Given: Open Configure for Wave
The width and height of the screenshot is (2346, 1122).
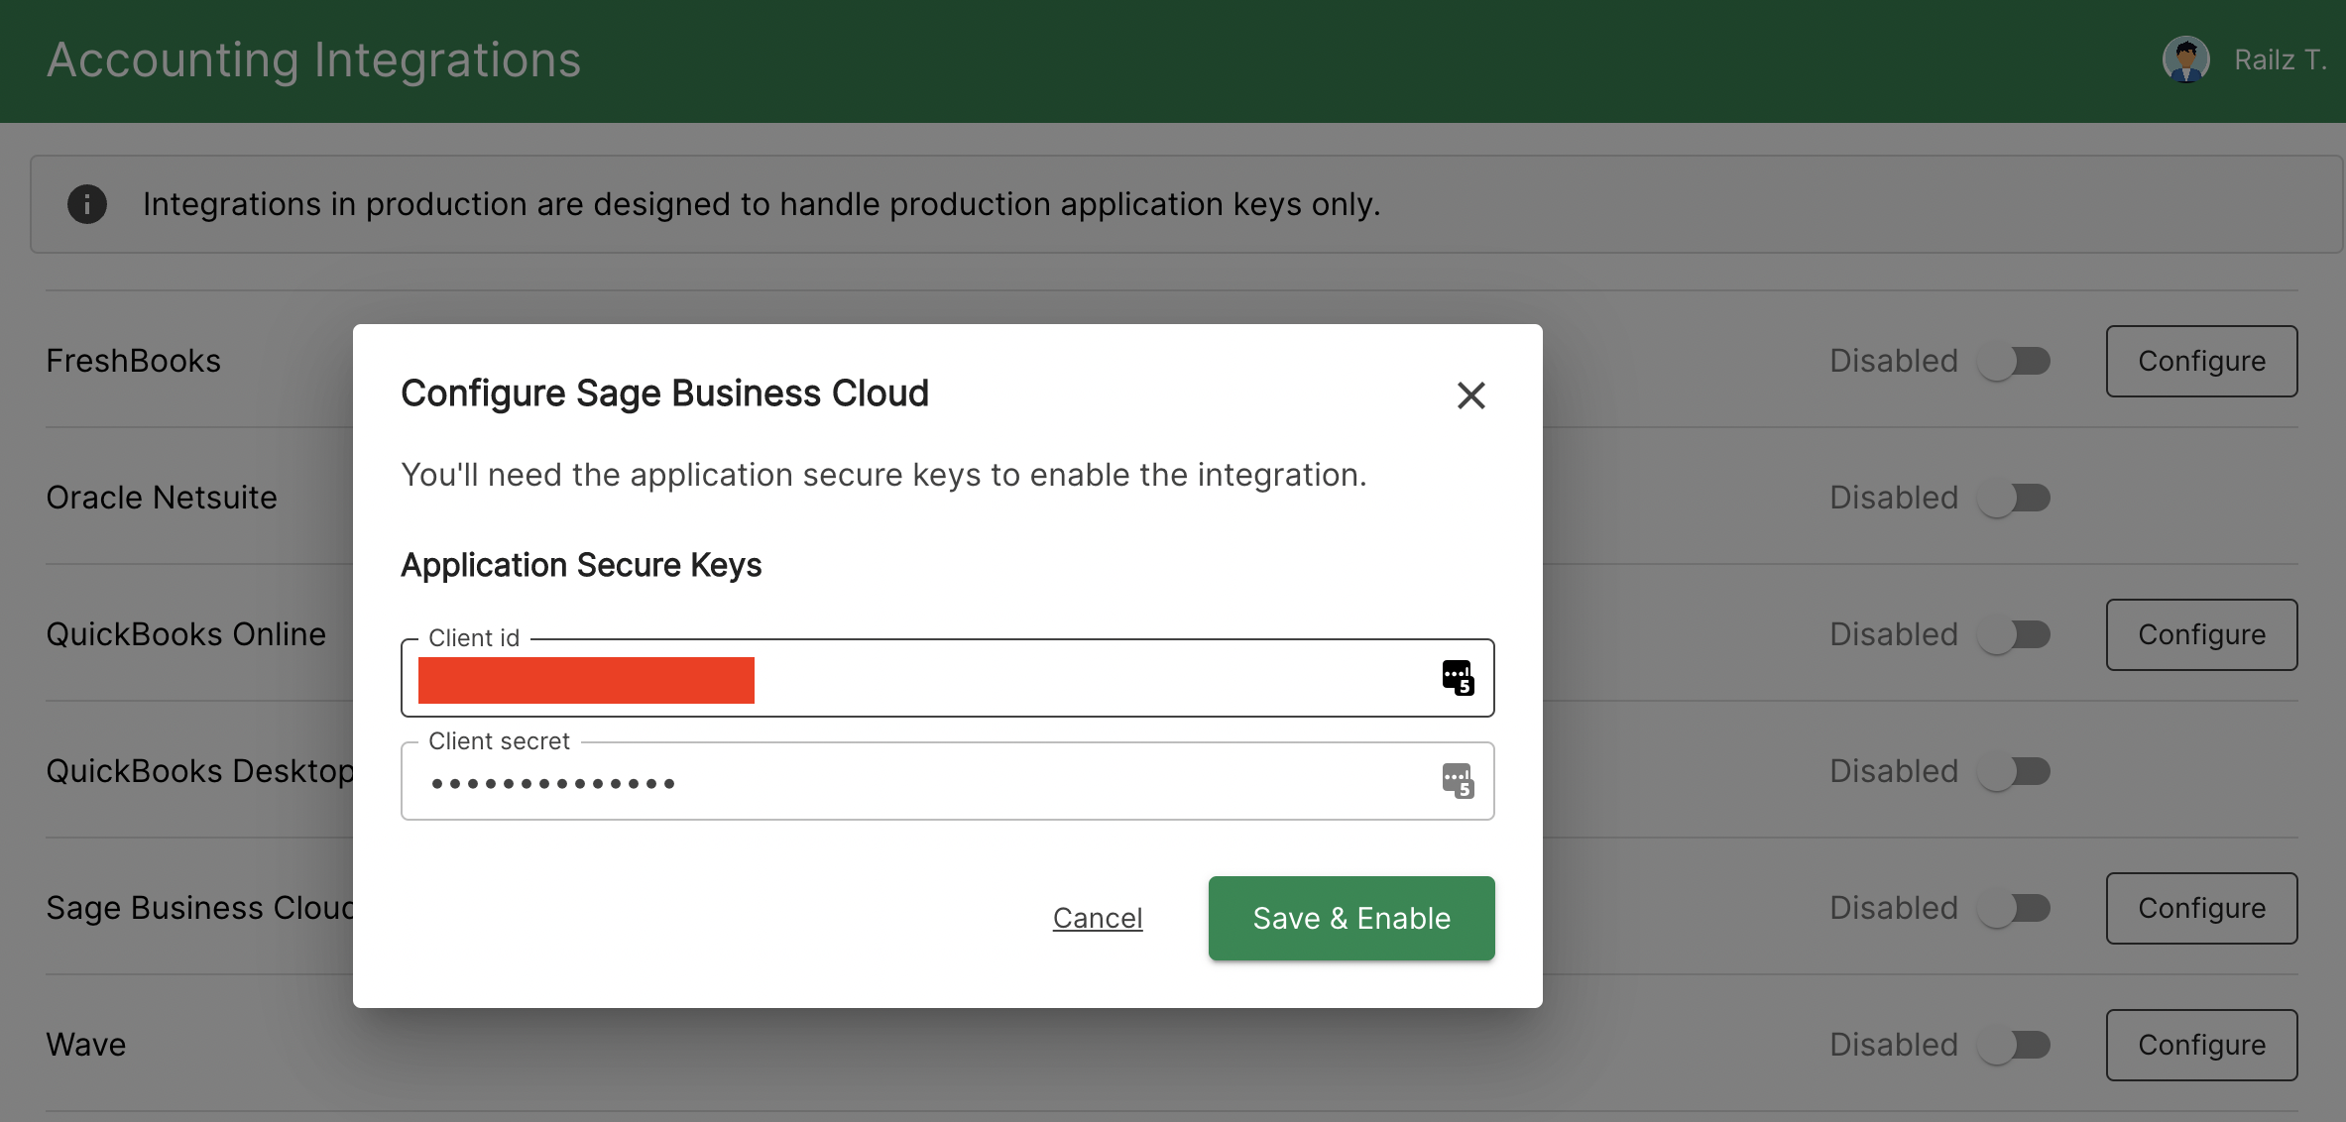Looking at the screenshot, I should pyautogui.click(x=2201, y=1045).
